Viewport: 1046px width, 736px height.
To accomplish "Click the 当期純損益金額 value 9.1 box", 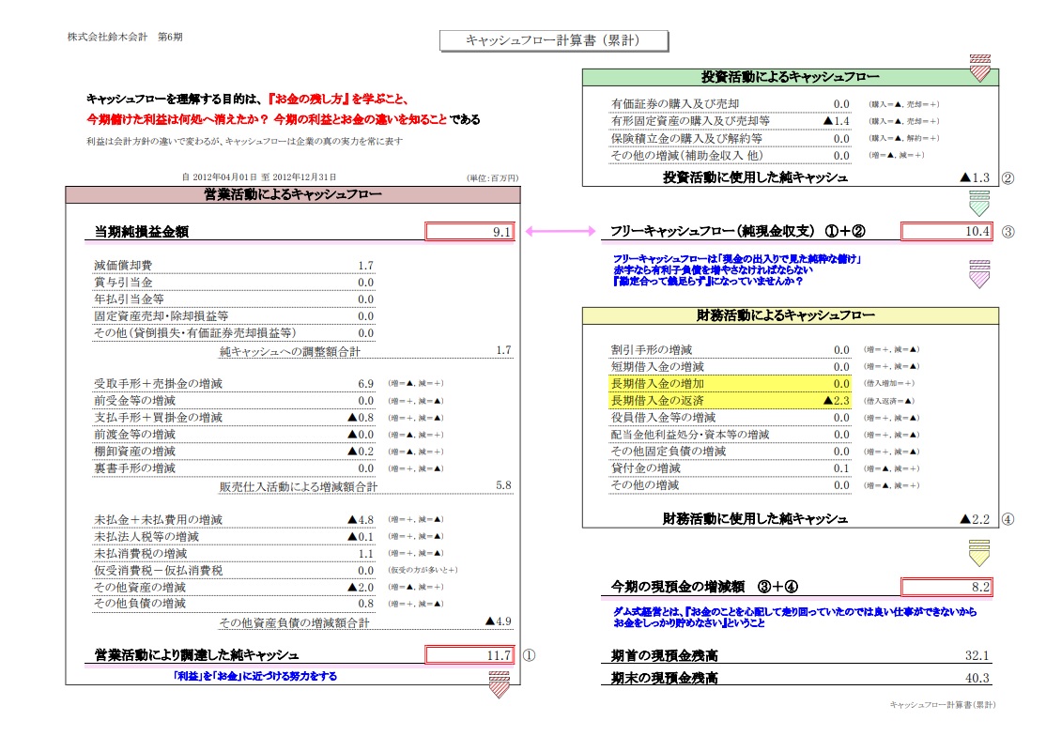I will (x=469, y=231).
